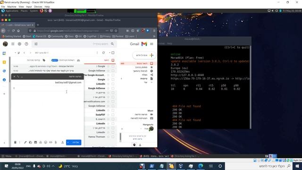Open the Contacts side panel icon
This screenshot has width=302, height=170.
[4, 80]
